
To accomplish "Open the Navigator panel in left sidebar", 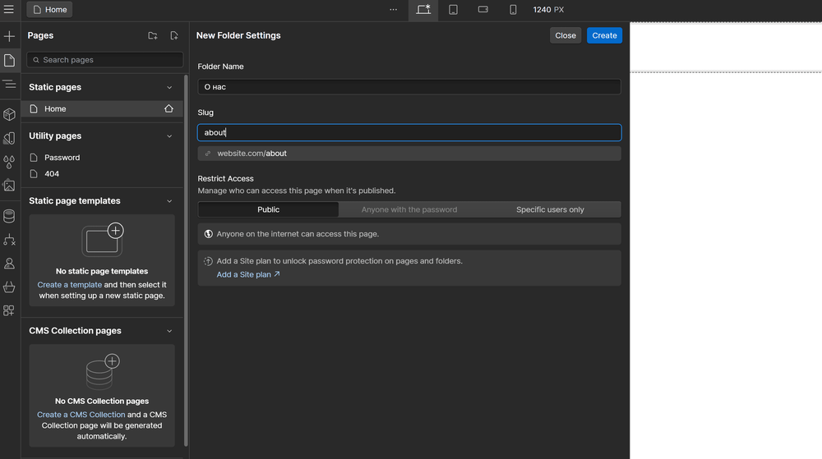I will [10, 85].
